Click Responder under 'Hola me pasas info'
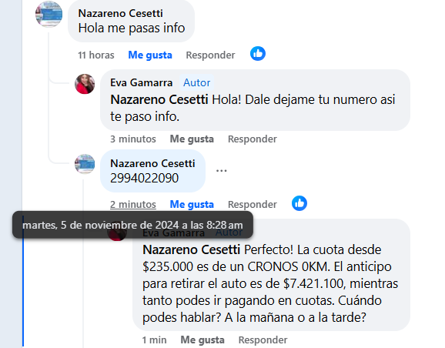Viewport: 445px width, 348px height. coord(210,55)
